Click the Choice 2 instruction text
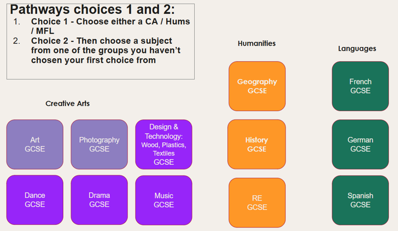 105,50
